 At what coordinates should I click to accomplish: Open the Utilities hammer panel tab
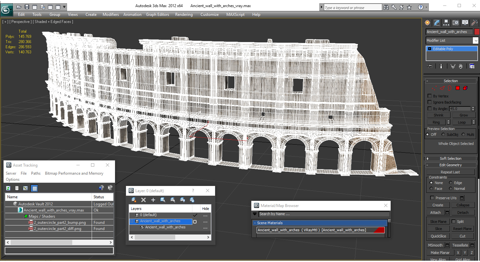tap(474, 23)
